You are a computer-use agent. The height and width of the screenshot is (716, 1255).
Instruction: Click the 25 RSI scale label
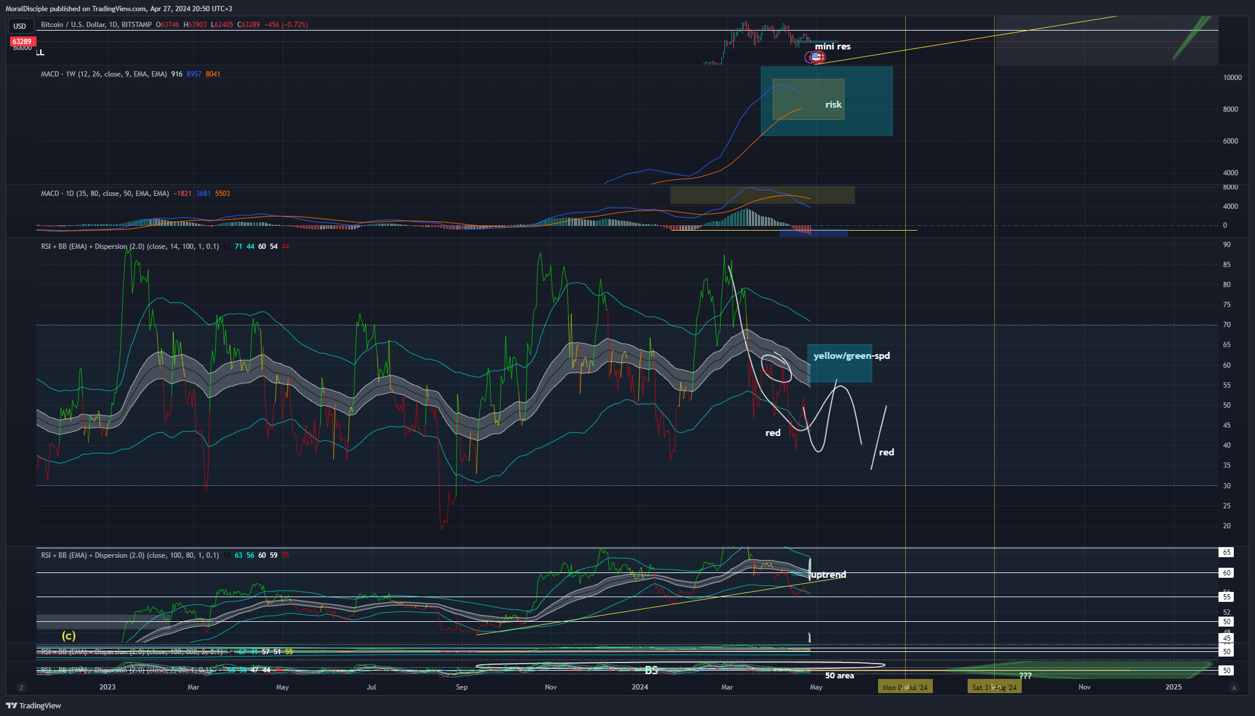pyautogui.click(x=1227, y=506)
